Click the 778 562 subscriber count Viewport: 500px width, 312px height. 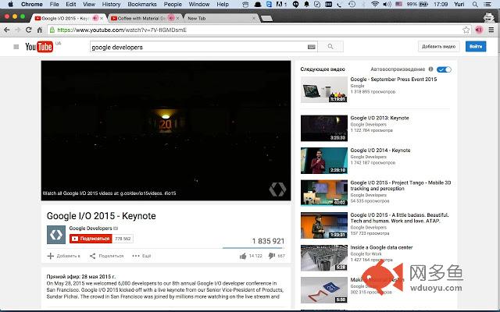123,239
